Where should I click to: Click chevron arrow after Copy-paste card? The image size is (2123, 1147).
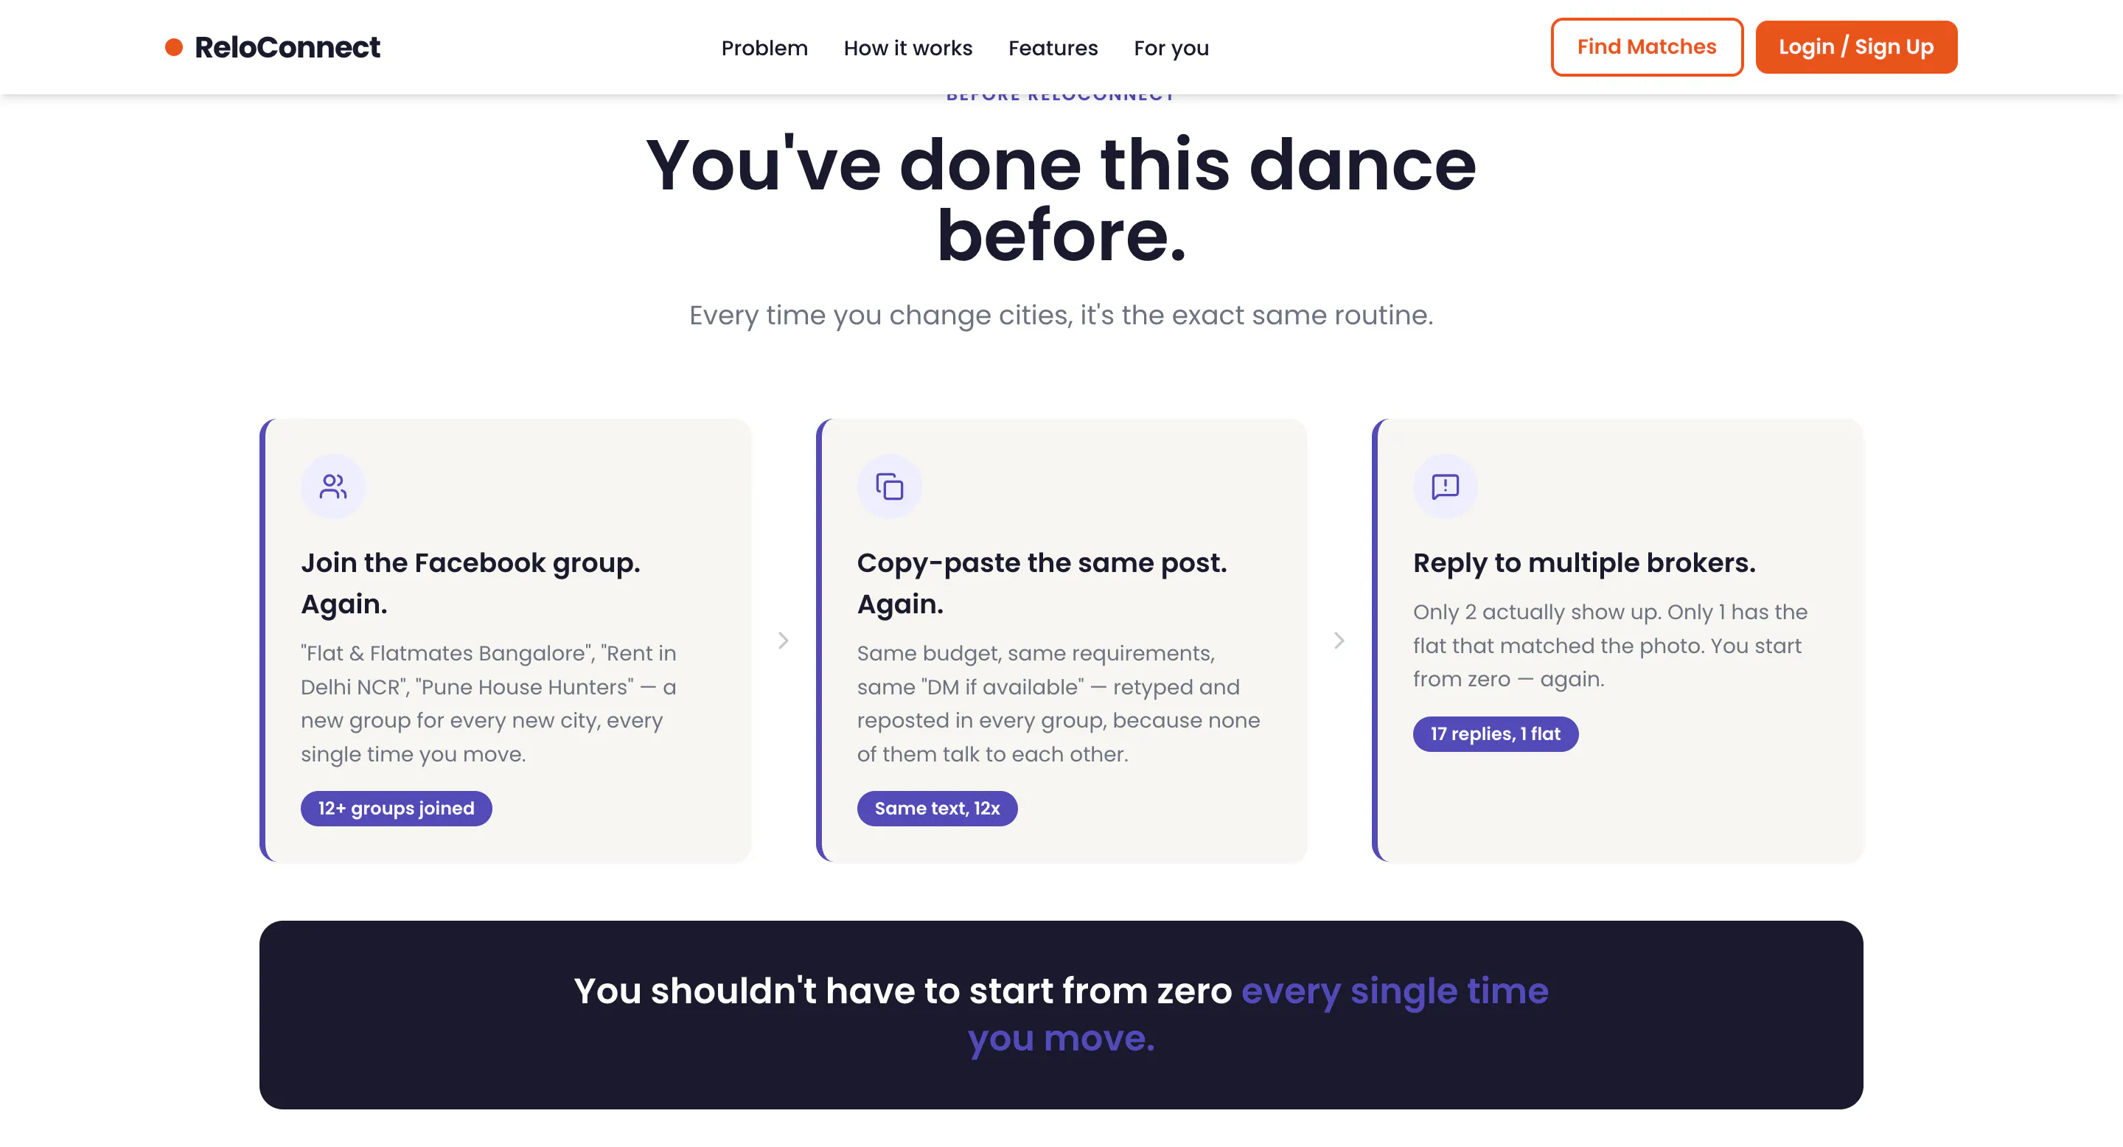click(1339, 641)
